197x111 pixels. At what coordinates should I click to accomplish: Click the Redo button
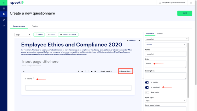click(51, 35)
